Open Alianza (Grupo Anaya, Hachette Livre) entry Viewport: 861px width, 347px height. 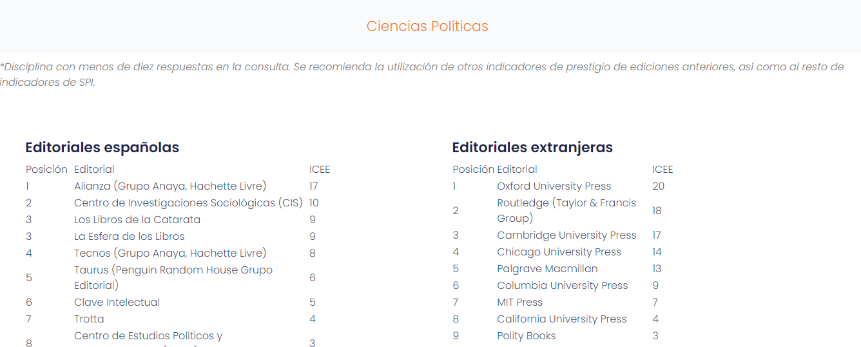(x=169, y=186)
